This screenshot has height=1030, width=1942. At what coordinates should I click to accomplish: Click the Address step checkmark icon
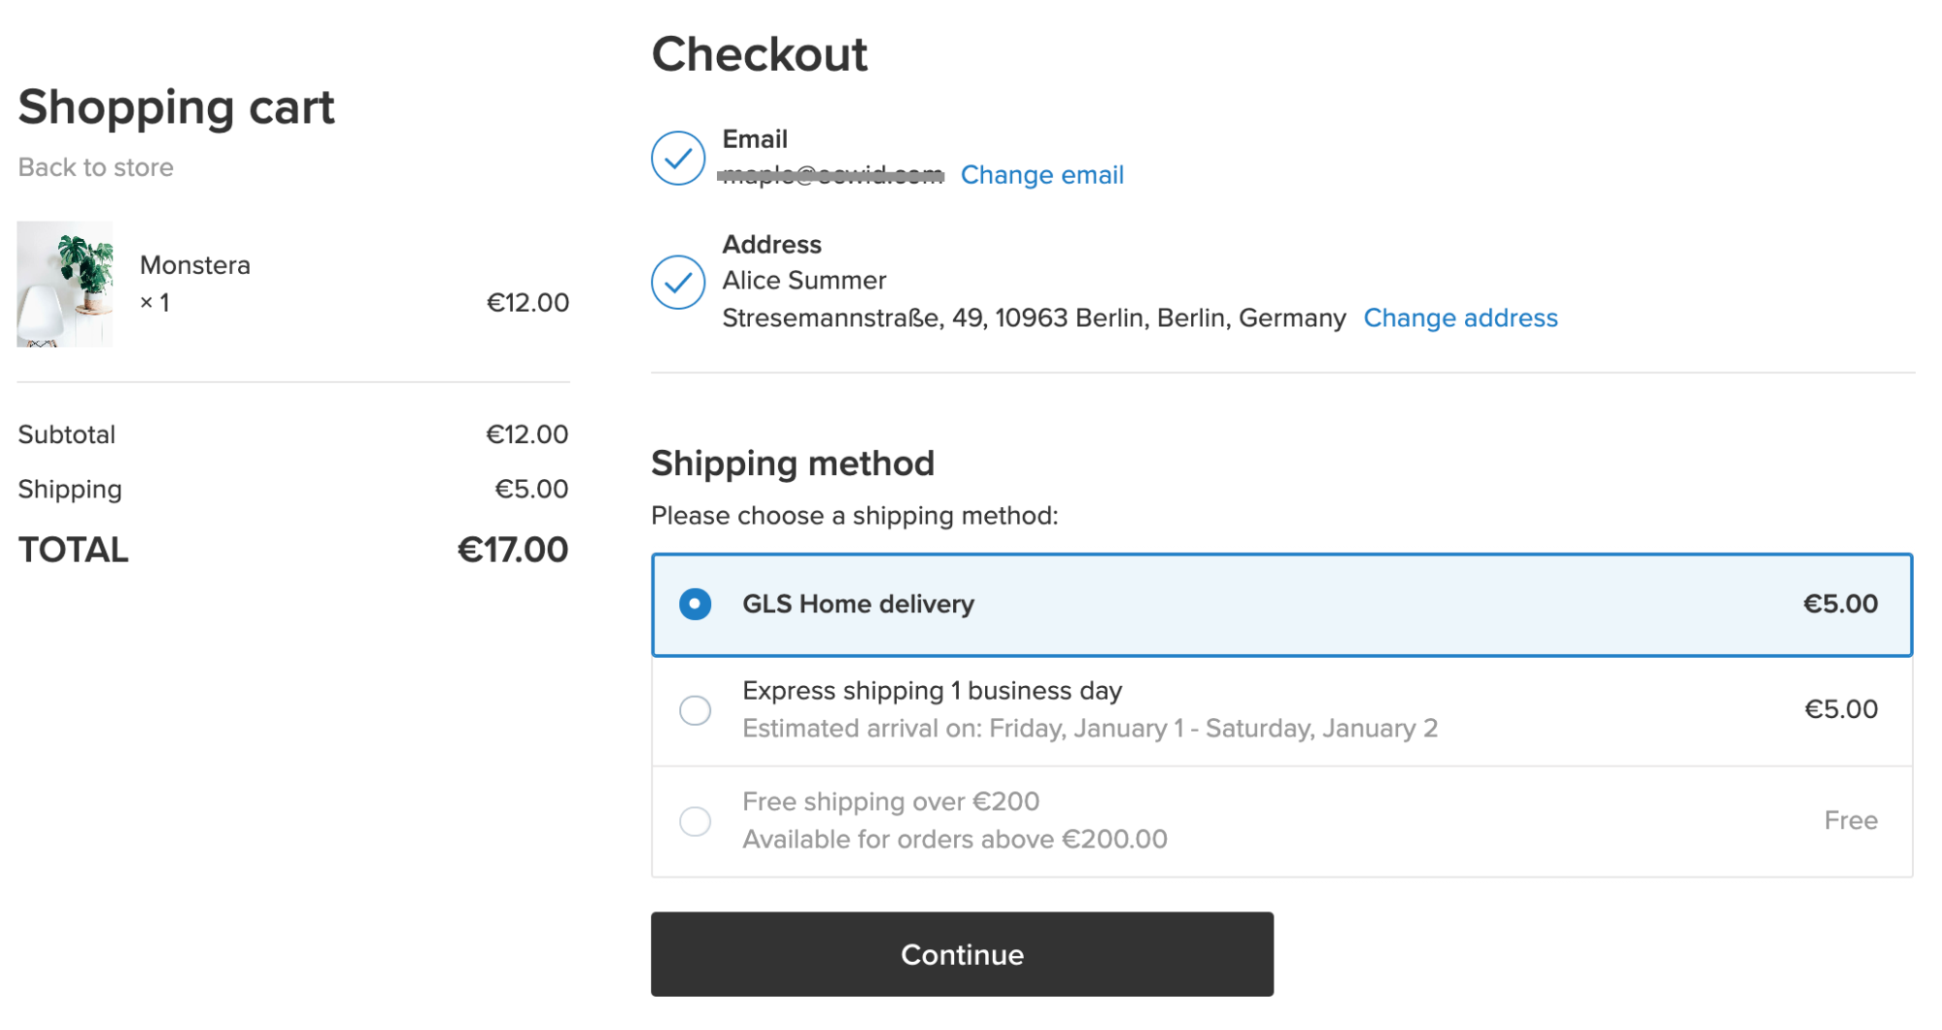coord(678,282)
